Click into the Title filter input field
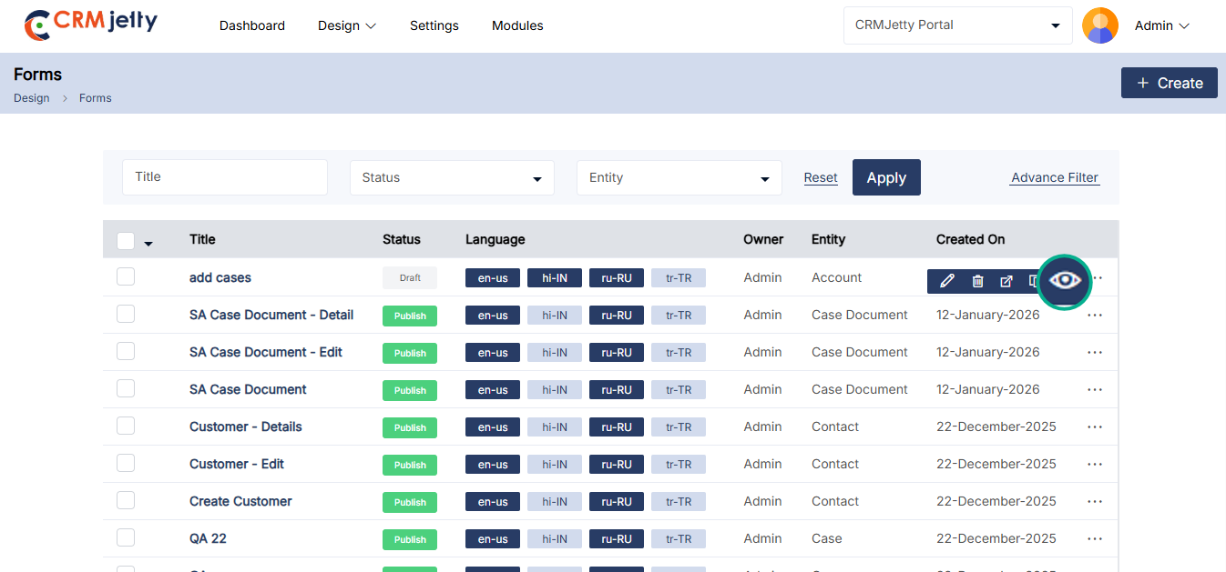 224,177
